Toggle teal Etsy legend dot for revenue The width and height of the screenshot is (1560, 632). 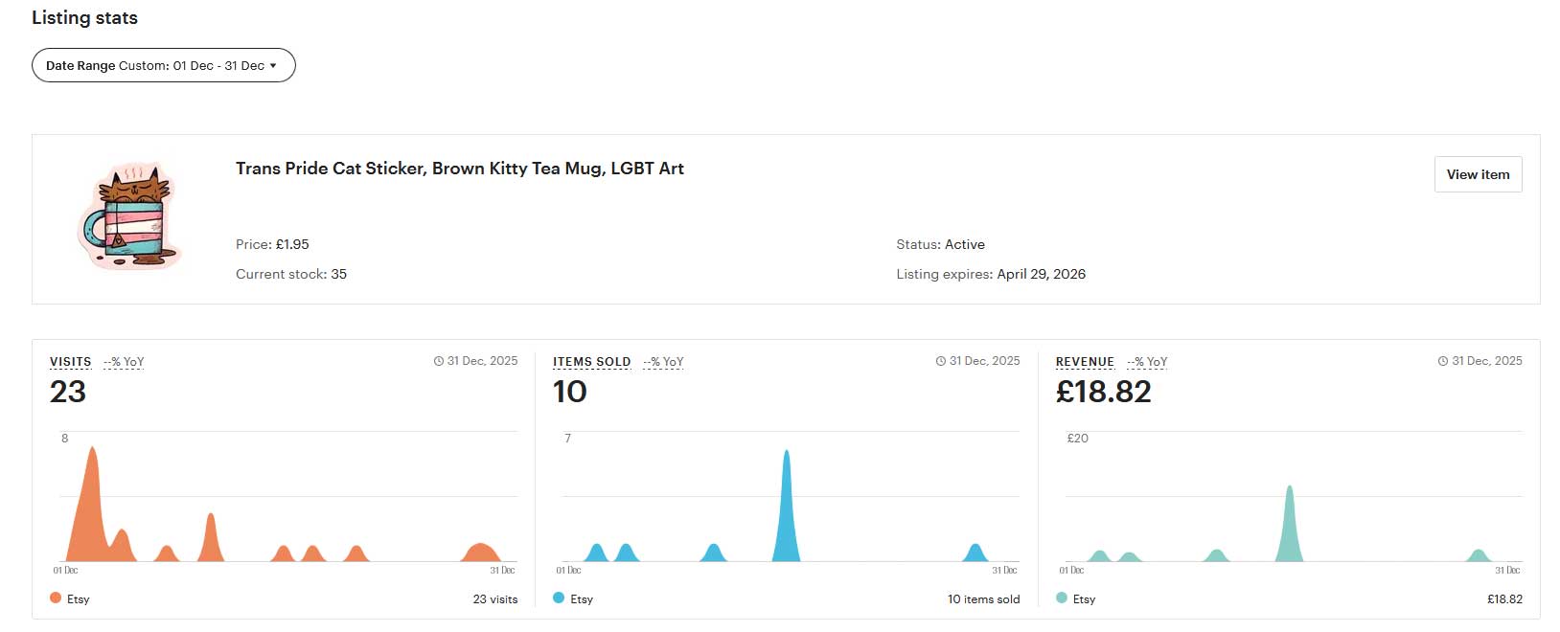pos(1062,598)
